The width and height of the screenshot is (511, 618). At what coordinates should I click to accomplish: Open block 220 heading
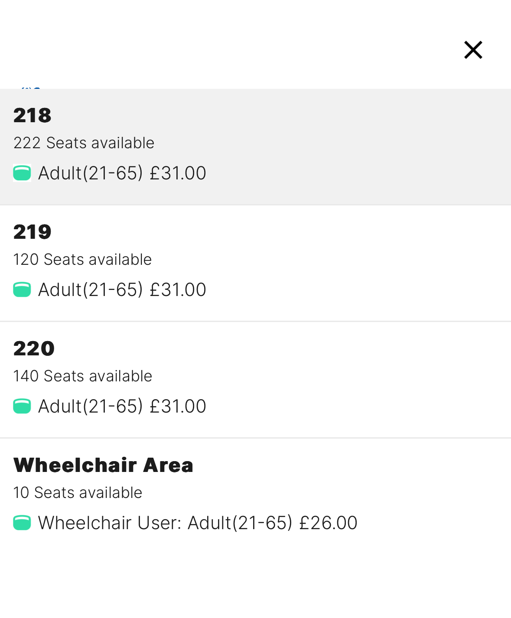click(x=34, y=348)
